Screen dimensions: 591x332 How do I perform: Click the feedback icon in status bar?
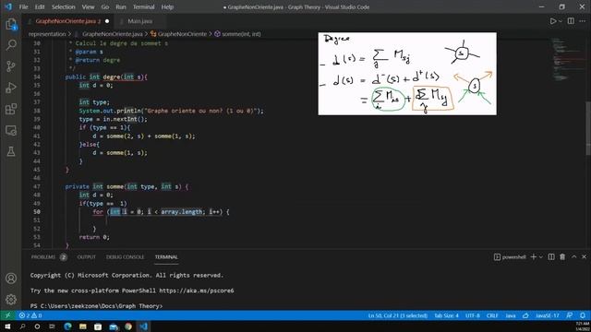point(570,315)
